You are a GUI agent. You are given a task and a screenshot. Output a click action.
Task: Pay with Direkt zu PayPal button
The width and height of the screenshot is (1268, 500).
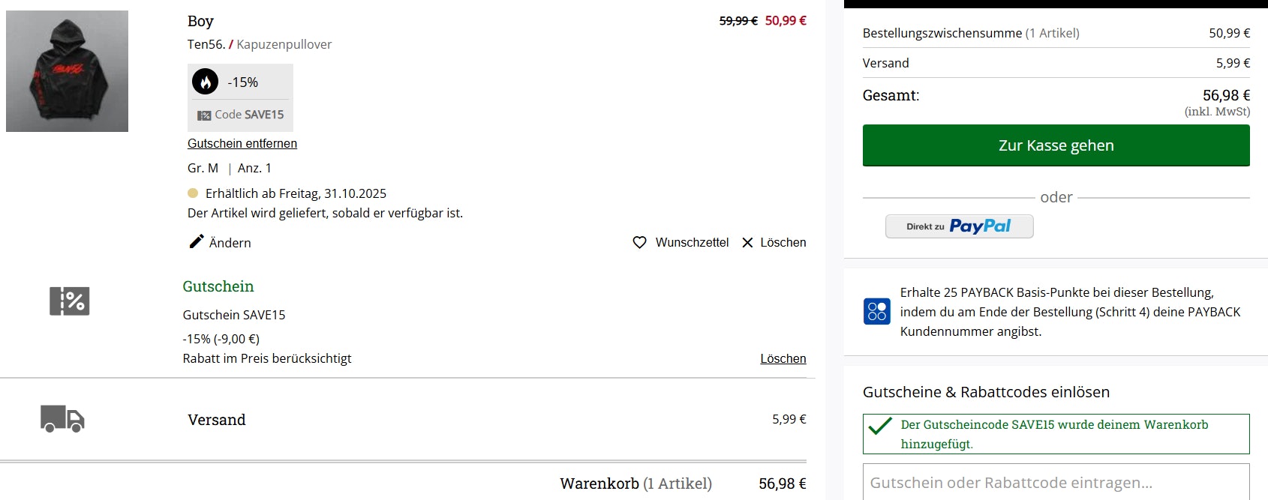pyautogui.click(x=959, y=226)
